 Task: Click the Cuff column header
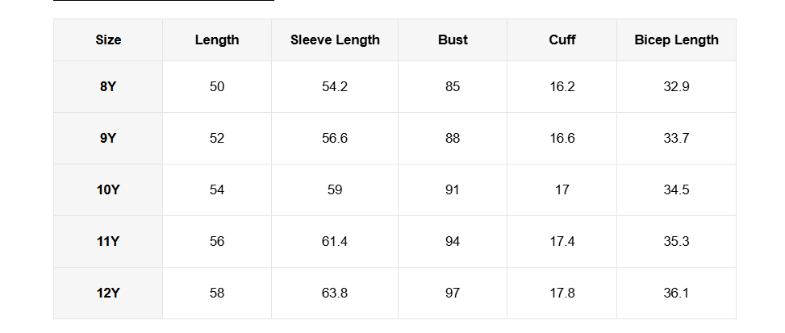click(562, 40)
